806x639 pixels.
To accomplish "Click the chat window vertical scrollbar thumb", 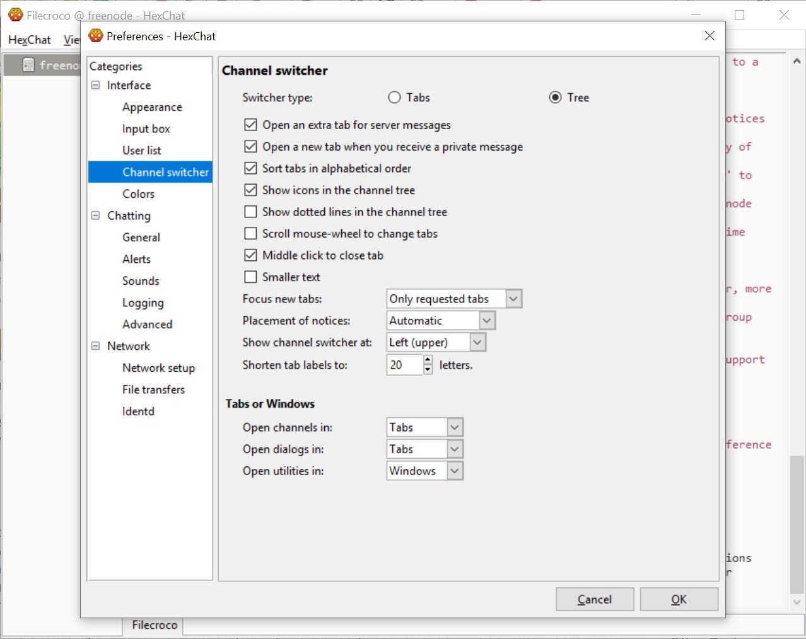I will tap(797, 523).
